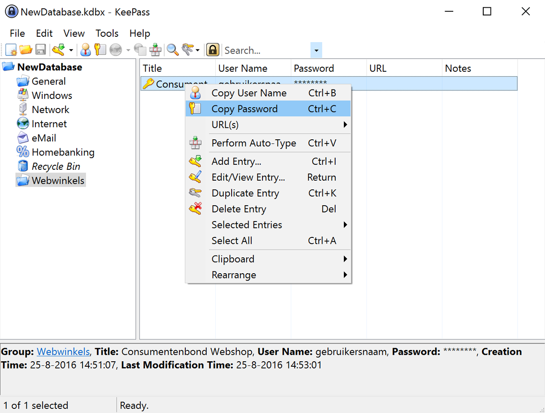Click the Perform Auto-Type toolbar icon

point(155,50)
